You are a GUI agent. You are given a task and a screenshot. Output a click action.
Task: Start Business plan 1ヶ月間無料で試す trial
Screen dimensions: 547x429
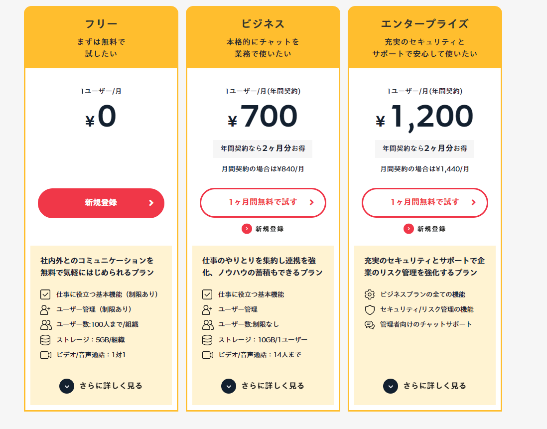[263, 202]
